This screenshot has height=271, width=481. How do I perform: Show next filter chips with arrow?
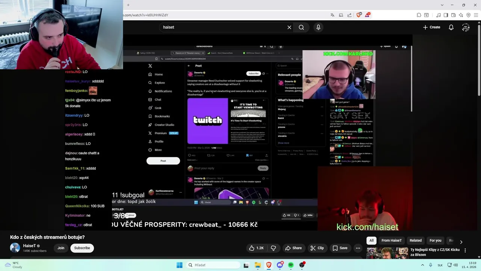pyautogui.click(x=461, y=242)
